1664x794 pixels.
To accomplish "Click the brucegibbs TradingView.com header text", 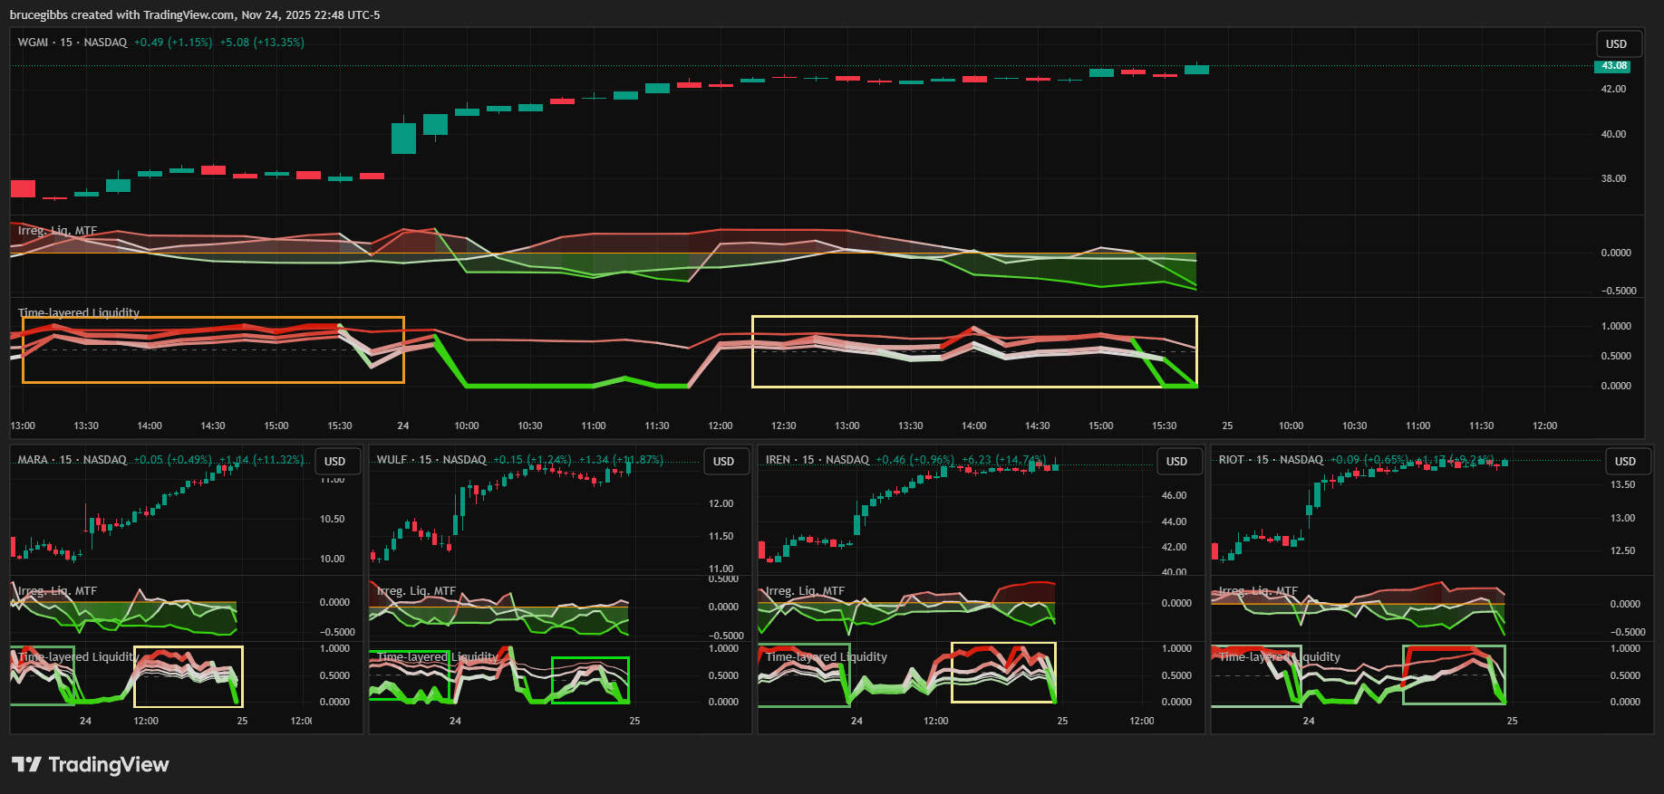I will [x=195, y=15].
